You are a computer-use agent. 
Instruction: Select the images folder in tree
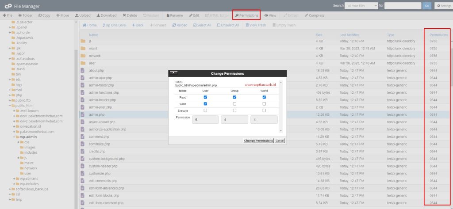(30, 147)
